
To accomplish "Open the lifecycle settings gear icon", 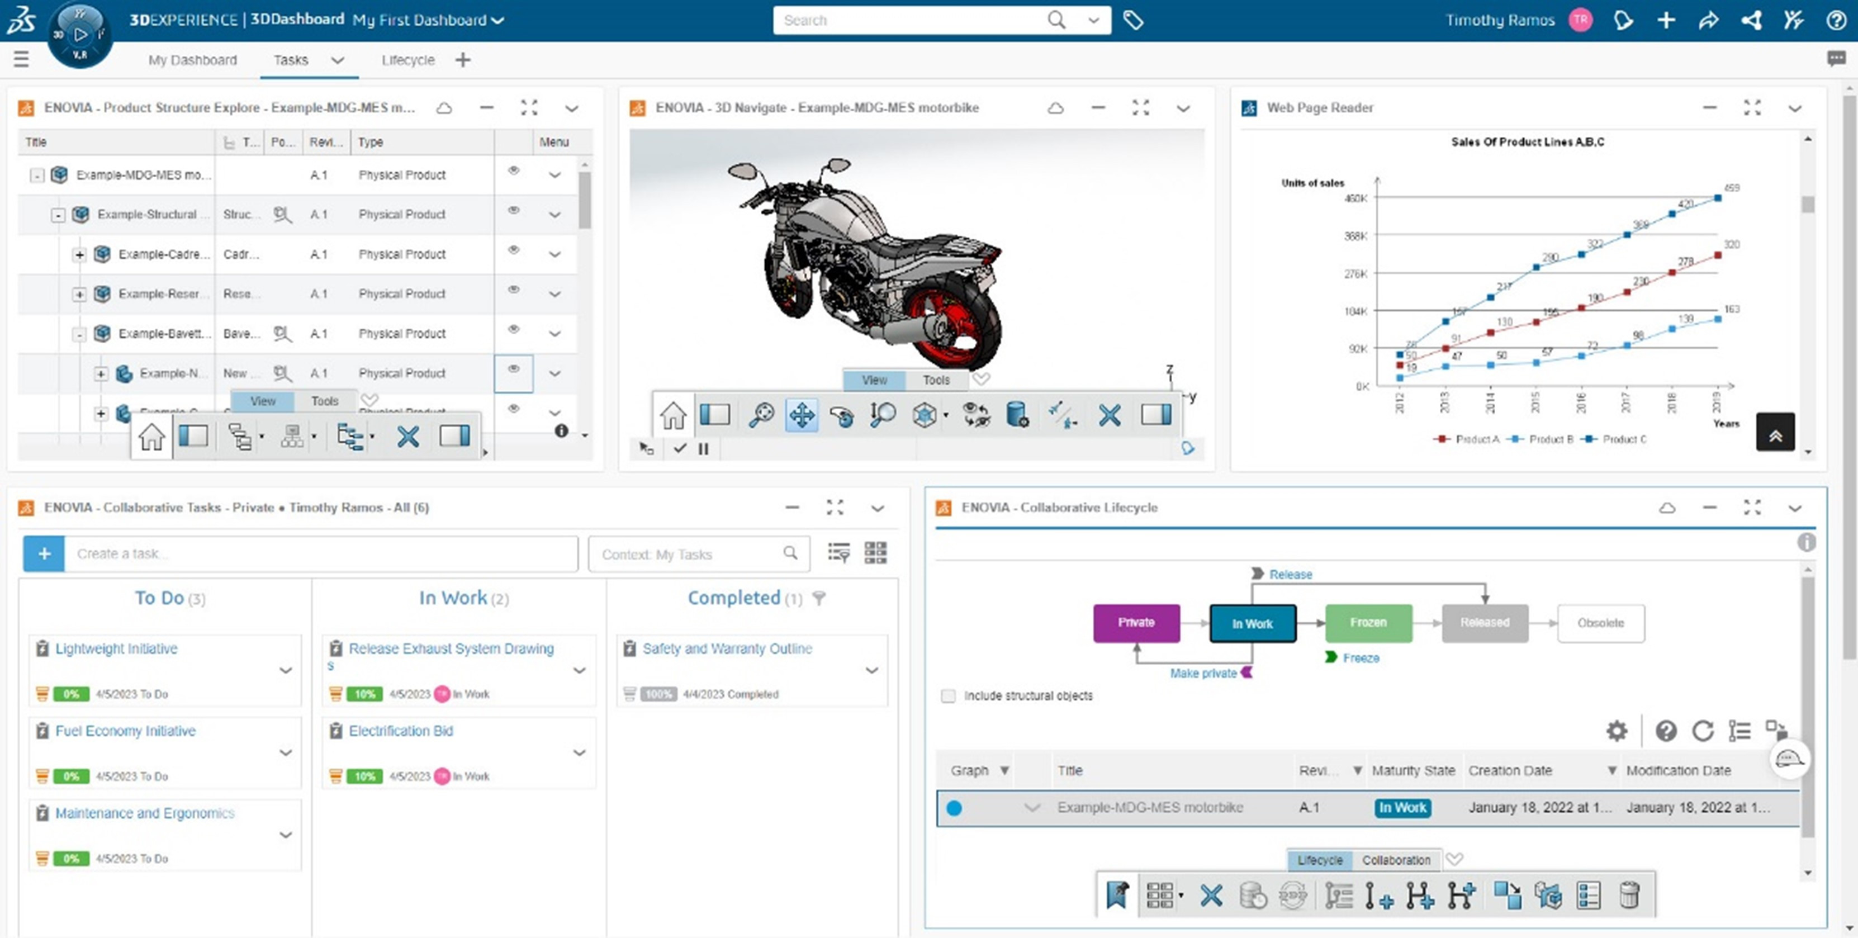I will coord(1617,731).
